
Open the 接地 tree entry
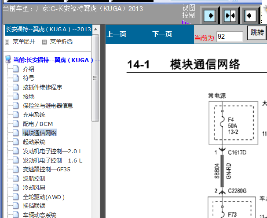(29, 96)
